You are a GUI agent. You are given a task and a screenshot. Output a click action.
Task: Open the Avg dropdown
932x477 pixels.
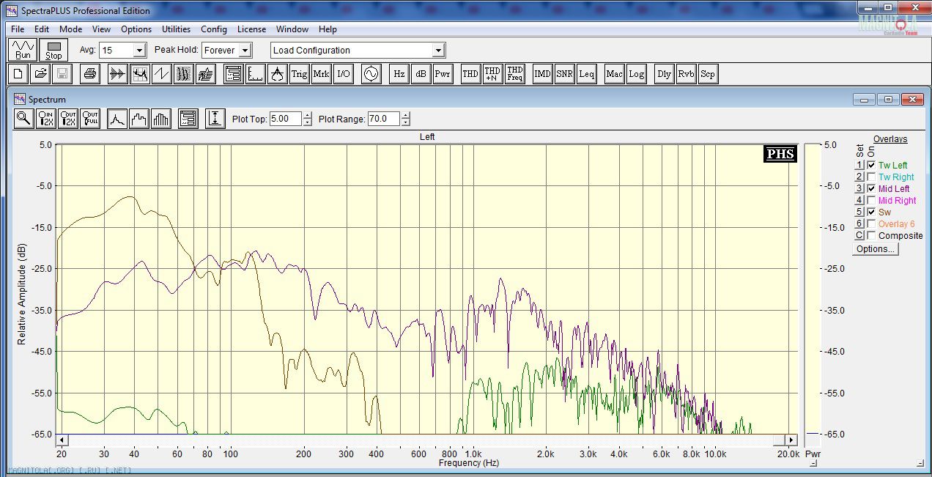pos(139,51)
